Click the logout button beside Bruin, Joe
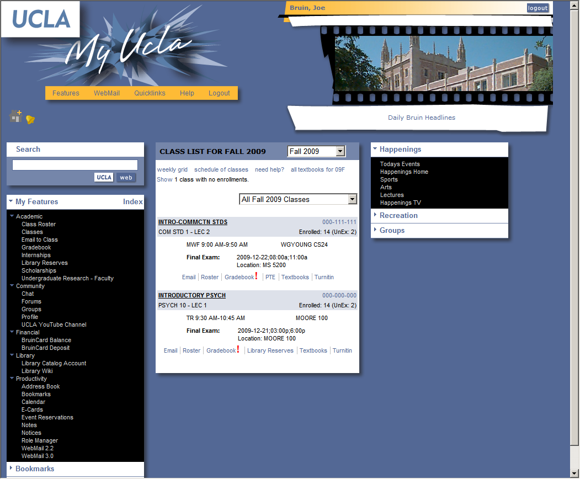The width and height of the screenshot is (580, 479). tap(537, 8)
